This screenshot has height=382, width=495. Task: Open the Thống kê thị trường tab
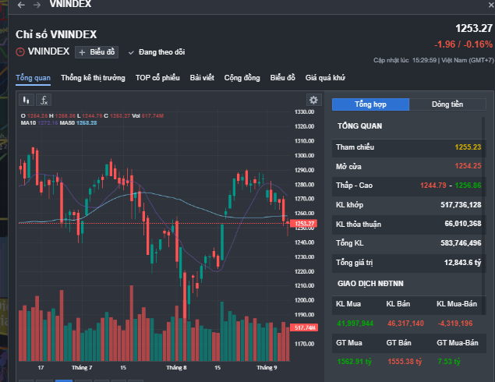93,78
